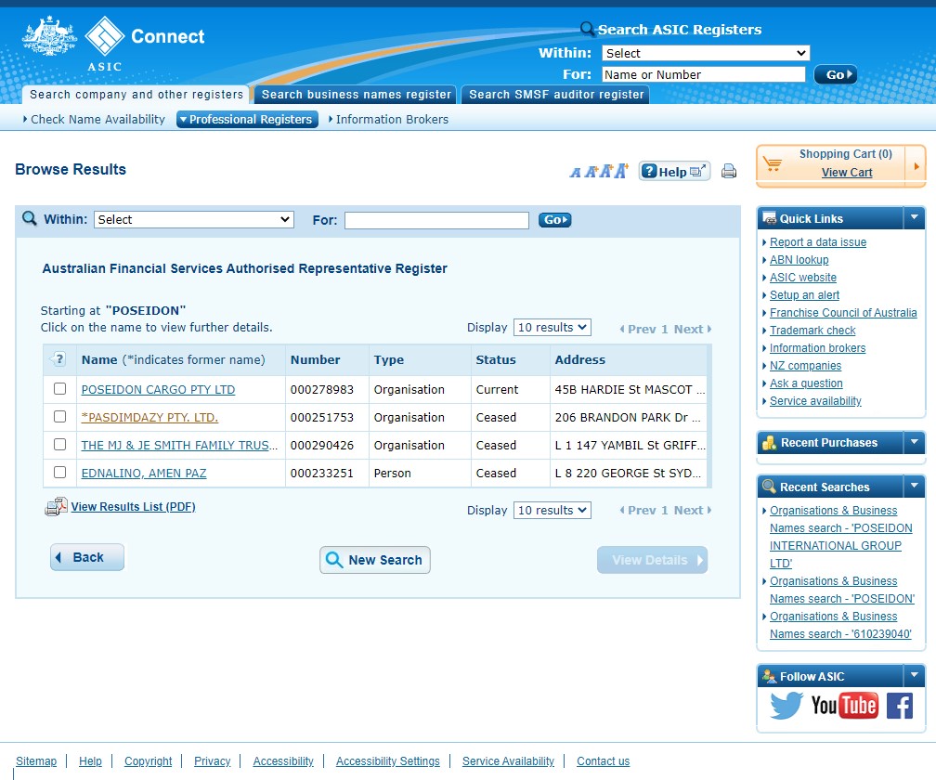The width and height of the screenshot is (936, 780).
Task: Open Sitemap footer link
Action: click(36, 760)
